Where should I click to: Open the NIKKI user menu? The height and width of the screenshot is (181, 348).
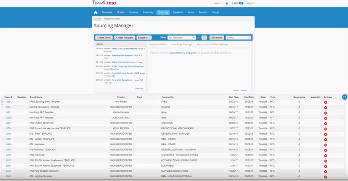coord(217,3)
